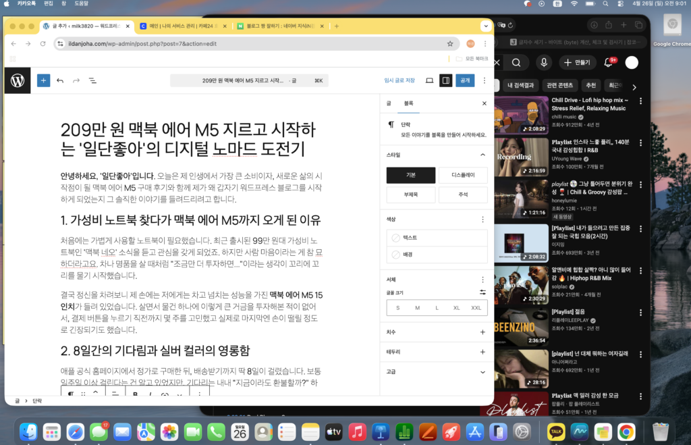Choose the XL font size option
The width and height of the screenshot is (691, 445).
click(456, 308)
